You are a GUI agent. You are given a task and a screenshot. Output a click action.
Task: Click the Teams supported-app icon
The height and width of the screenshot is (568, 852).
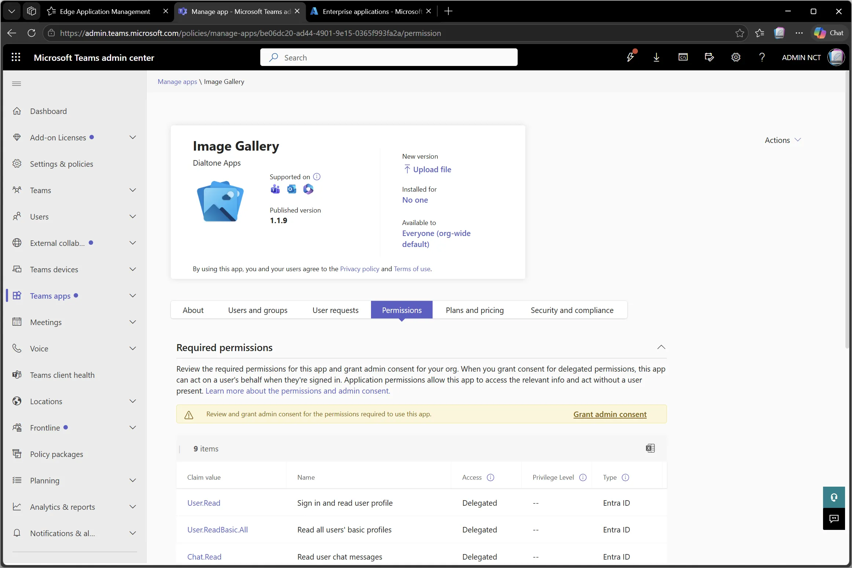(x=275, y=189)
